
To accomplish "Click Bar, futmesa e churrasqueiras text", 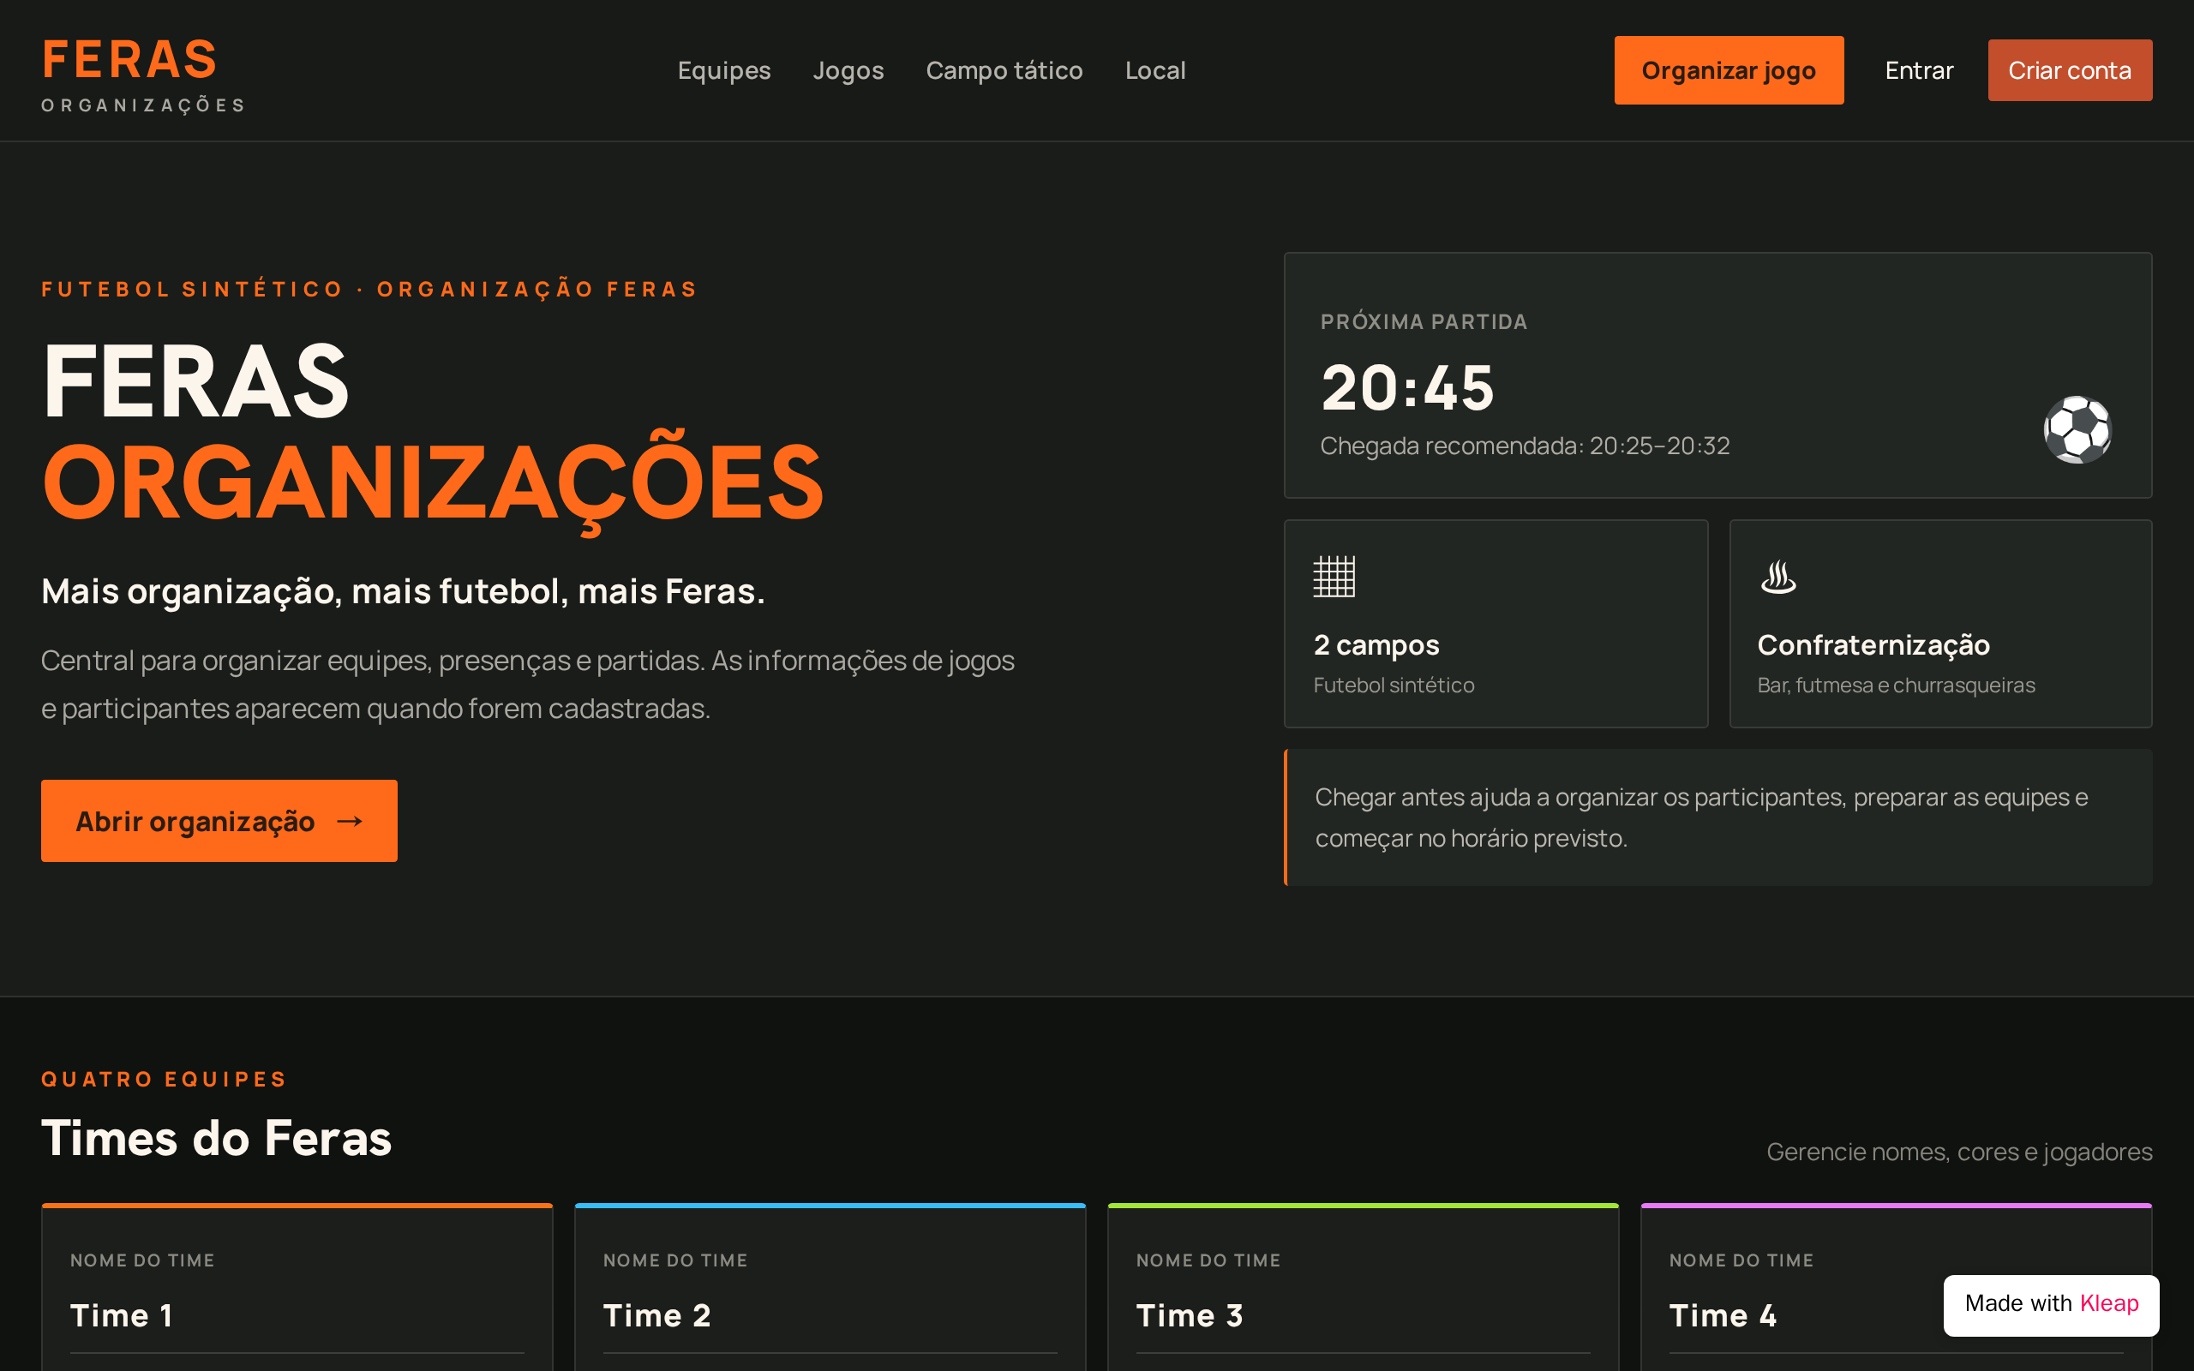I will click(x=1896, y=685).
